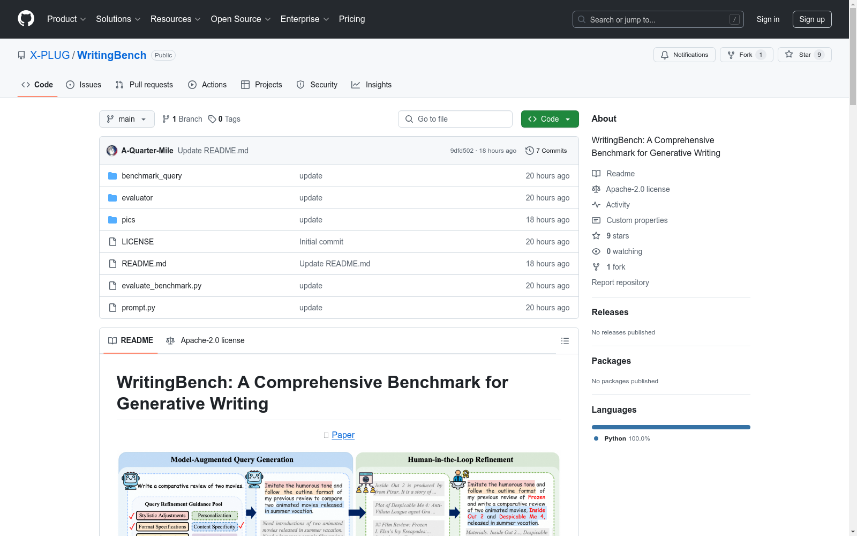Click the fork icon in Fork button
This screenshot has height=536, width=857.
[731, 55]
